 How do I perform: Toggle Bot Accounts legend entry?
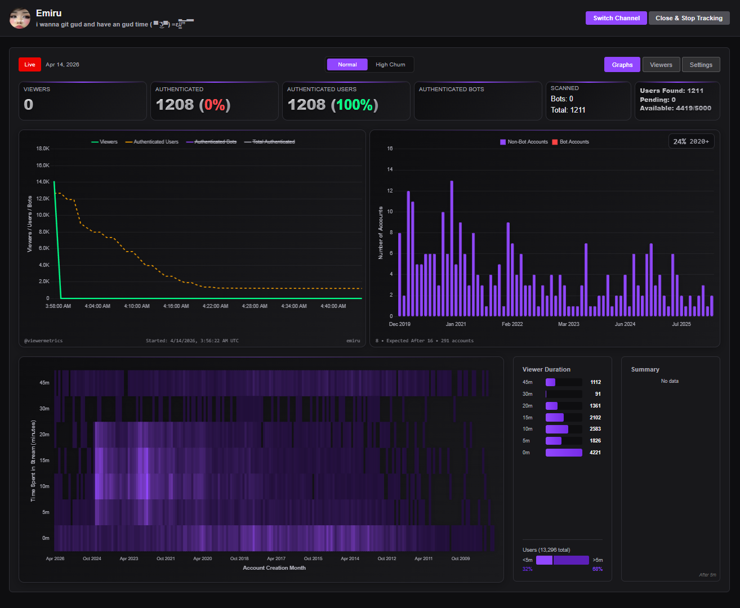point(570,142)
